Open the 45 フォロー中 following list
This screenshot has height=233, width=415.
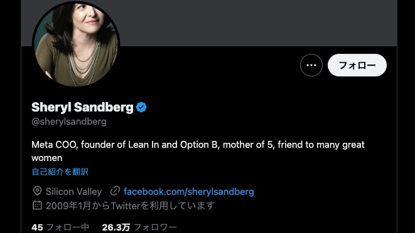tap(60, 227)
